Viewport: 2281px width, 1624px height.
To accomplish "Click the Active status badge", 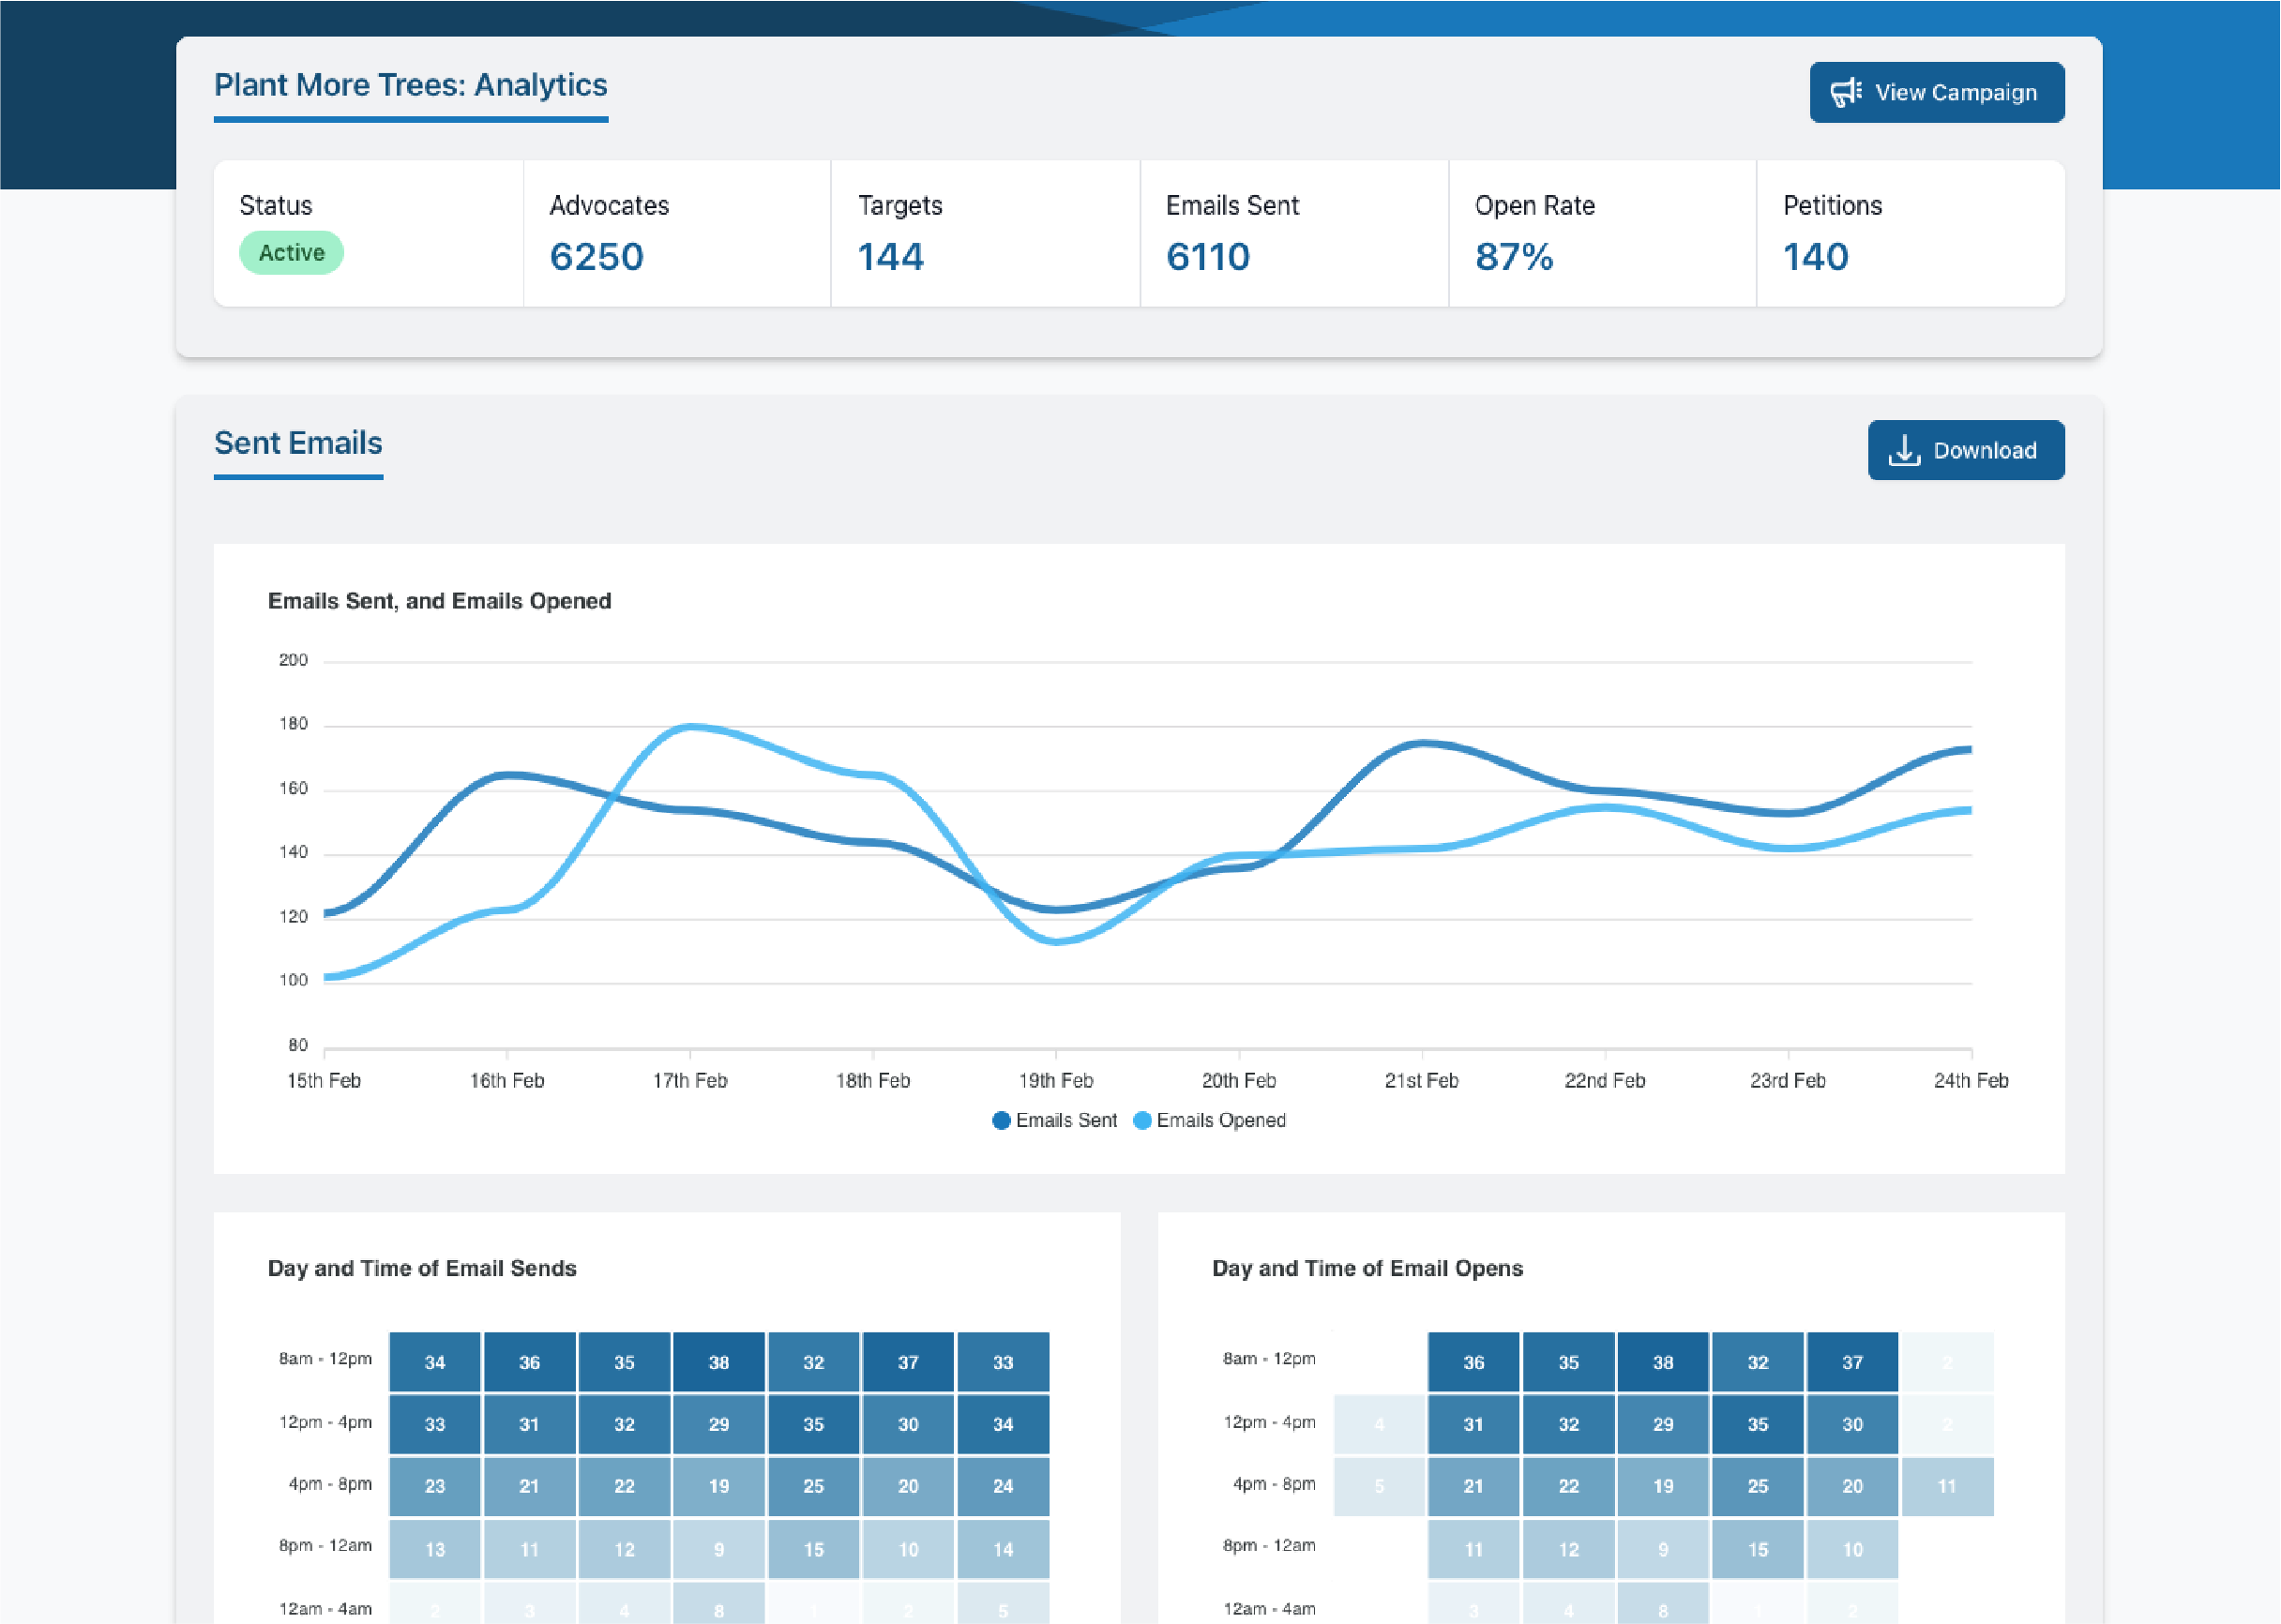I will 291,253.
